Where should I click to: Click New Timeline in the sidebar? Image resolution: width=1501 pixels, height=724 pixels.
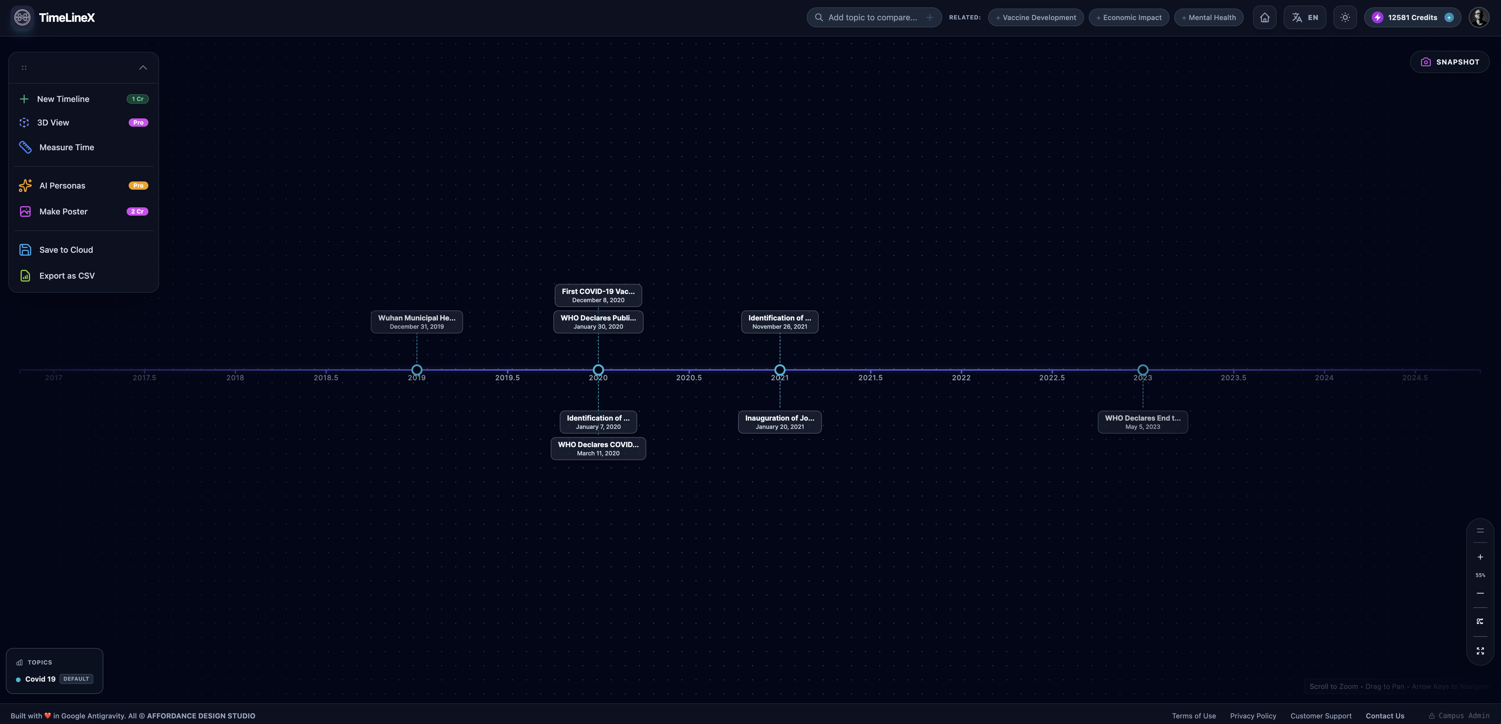(63, 98)
